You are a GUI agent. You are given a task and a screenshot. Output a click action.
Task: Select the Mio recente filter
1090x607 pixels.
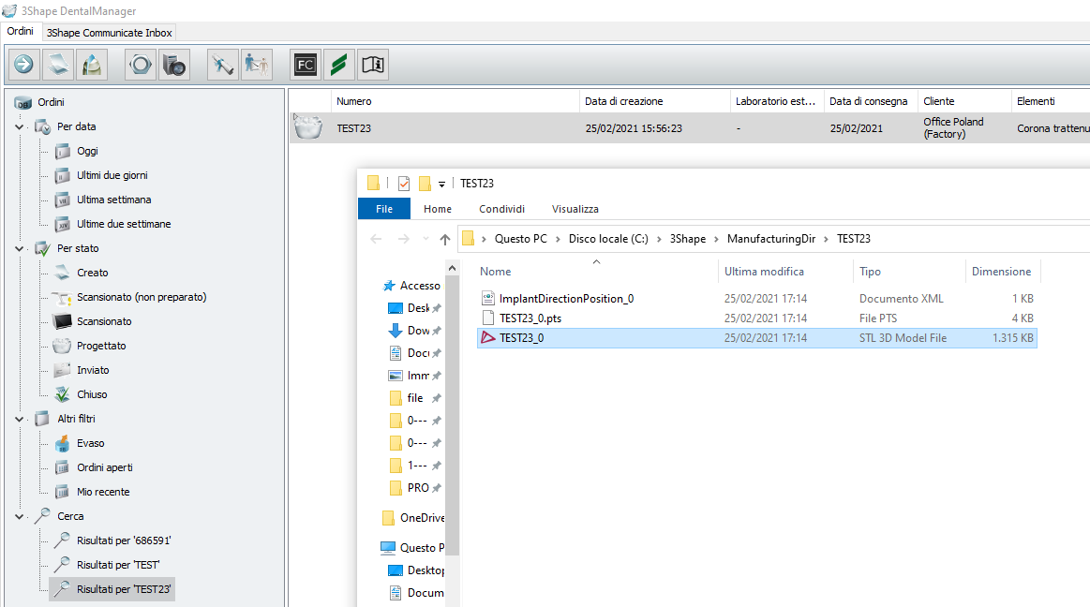(x=103, y=492)
